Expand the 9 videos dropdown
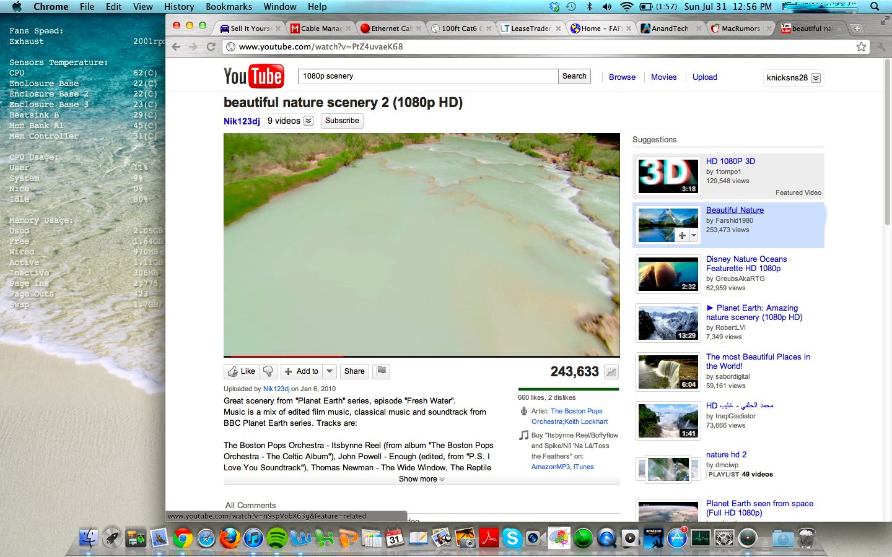892x557 pixels. click(x=308, y=121)
